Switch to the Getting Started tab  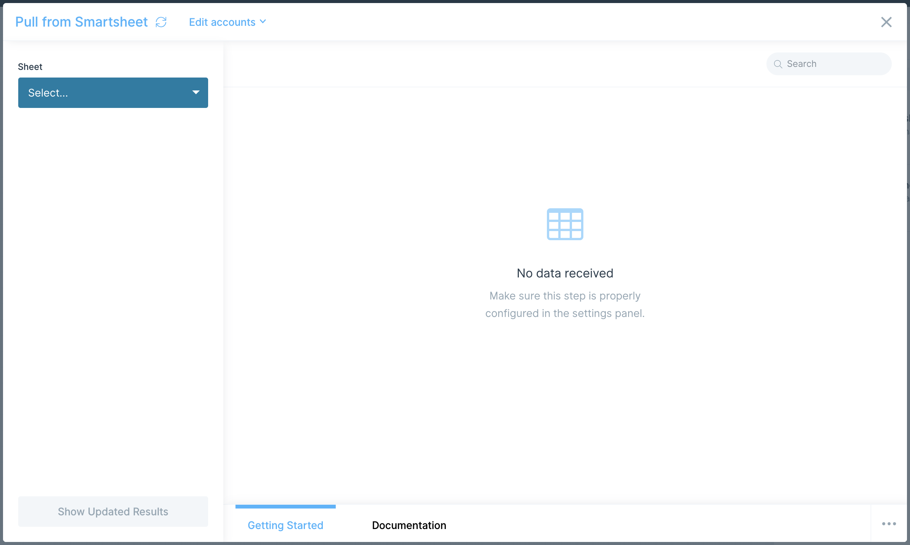tap(286, 525)
